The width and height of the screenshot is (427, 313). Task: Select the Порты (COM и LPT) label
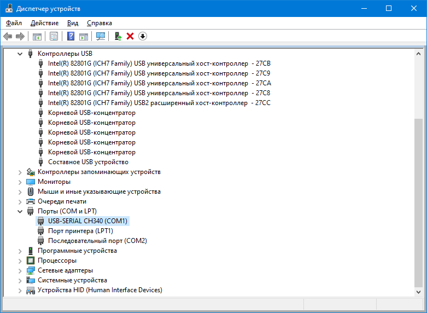pos(67,211)
